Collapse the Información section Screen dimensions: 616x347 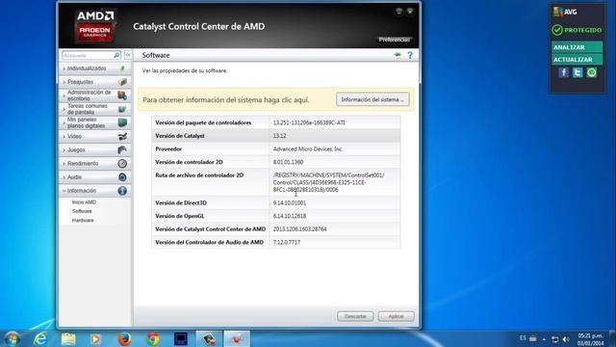(x=82, y=191)
